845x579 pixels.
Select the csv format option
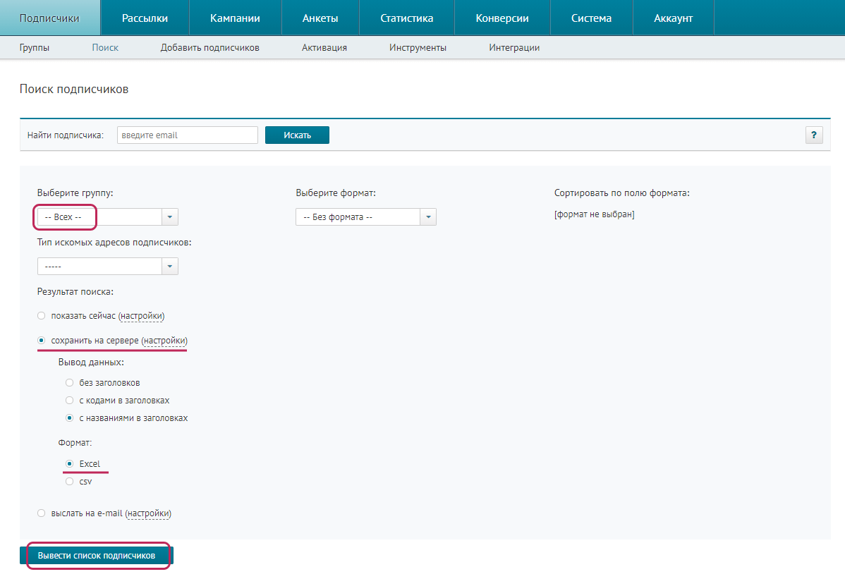tap(69, 481)
